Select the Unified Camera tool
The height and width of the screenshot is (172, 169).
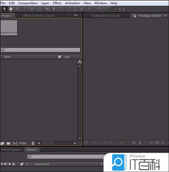click(32, 9)
